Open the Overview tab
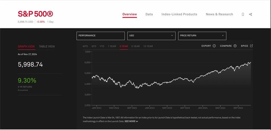Image resolution: width=271 pixels, height=130 pixels. click(x=130, y=14)
